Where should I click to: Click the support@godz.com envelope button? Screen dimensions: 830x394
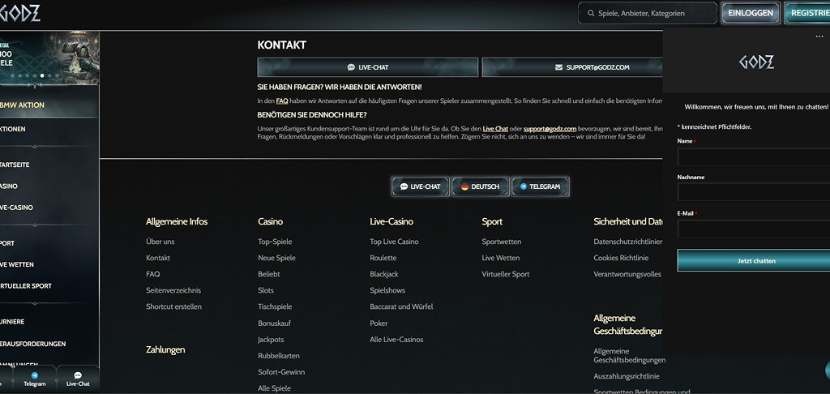(x=572, y=67)
